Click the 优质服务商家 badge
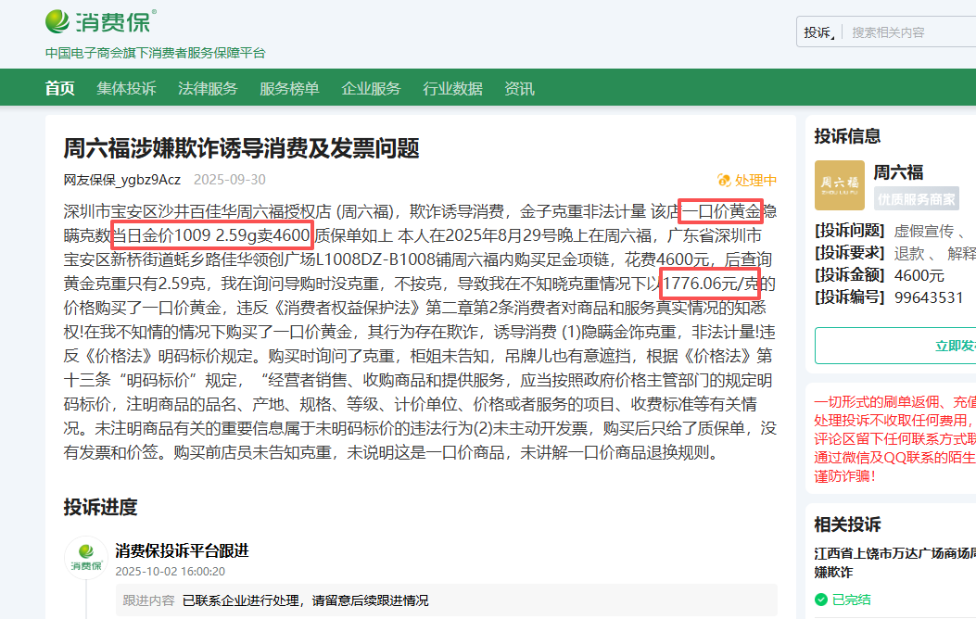 click(x=916, y=198)
